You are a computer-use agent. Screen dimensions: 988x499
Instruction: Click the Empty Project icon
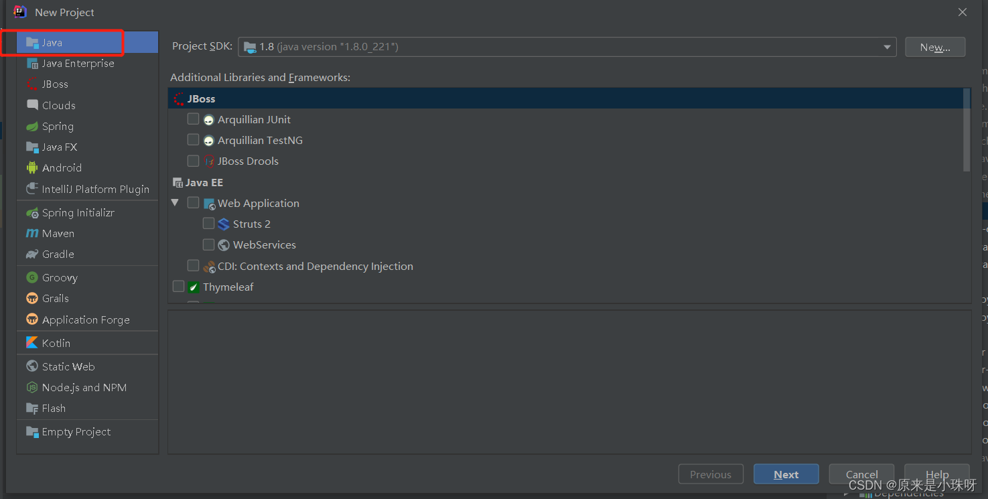pos(31,432)
